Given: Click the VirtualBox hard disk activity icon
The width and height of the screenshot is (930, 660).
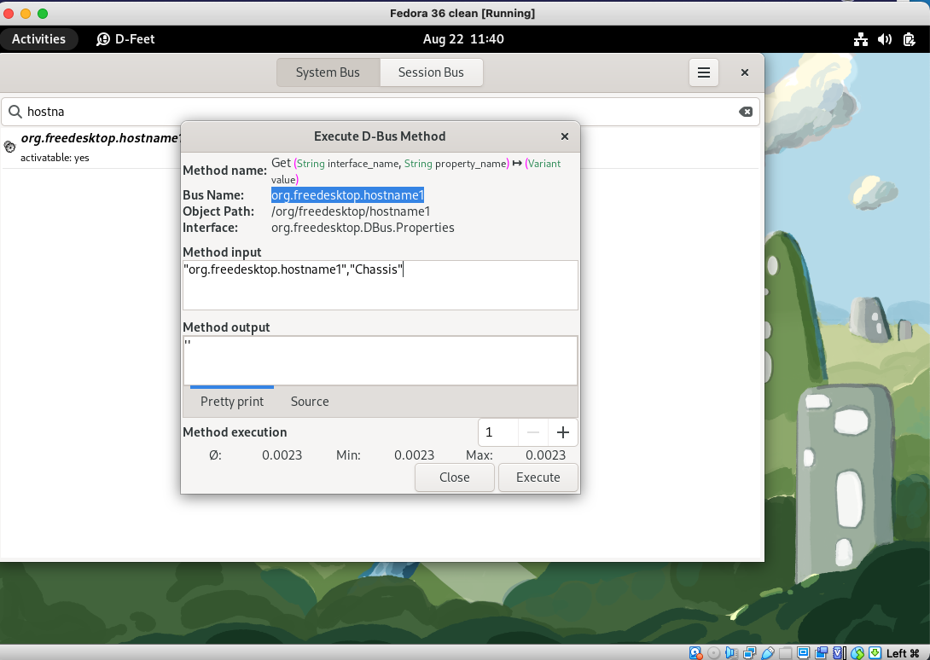Looking at the screenshot, I should click(x=695, y=653).
